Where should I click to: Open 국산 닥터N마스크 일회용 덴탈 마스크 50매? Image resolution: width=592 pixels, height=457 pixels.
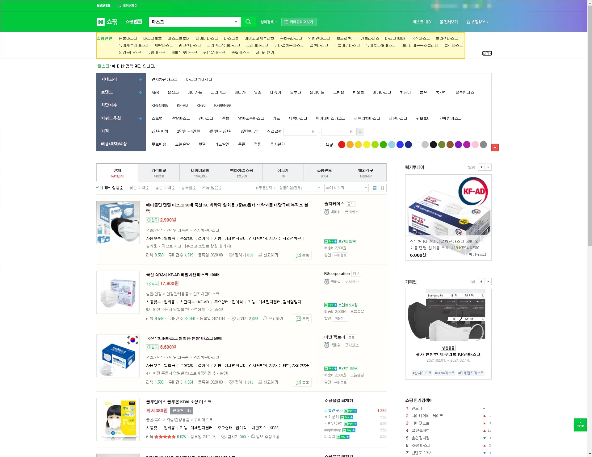(184, 339)
